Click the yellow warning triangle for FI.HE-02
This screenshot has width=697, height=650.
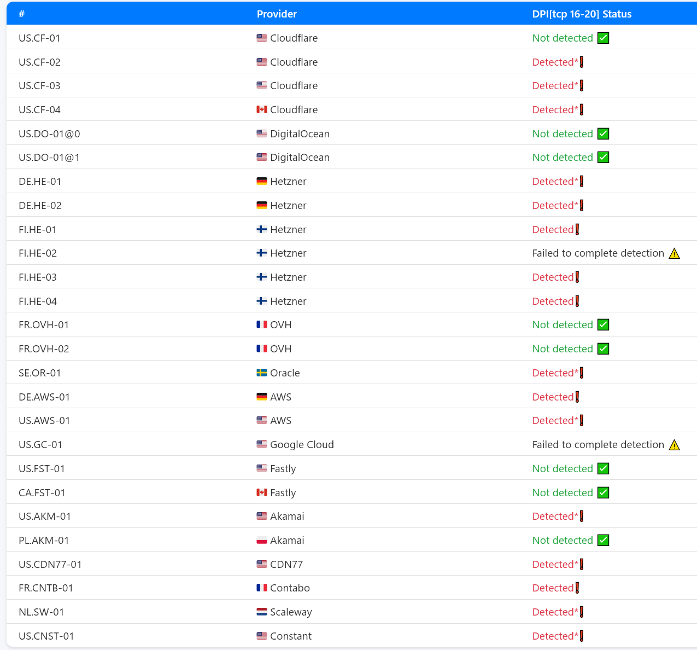(674, 253)
